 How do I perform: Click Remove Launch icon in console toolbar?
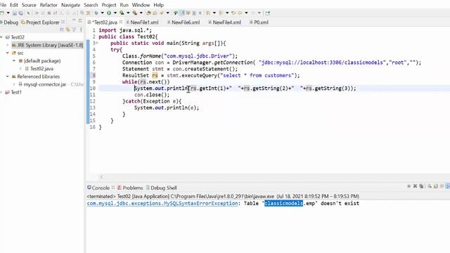click(x=415, y=186)
